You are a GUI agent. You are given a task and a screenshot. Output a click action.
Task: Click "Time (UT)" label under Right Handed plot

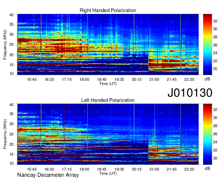pyautogui.click(x=108, y=84)
